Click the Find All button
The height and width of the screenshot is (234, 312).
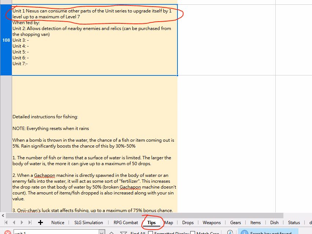tap(137, 233)
